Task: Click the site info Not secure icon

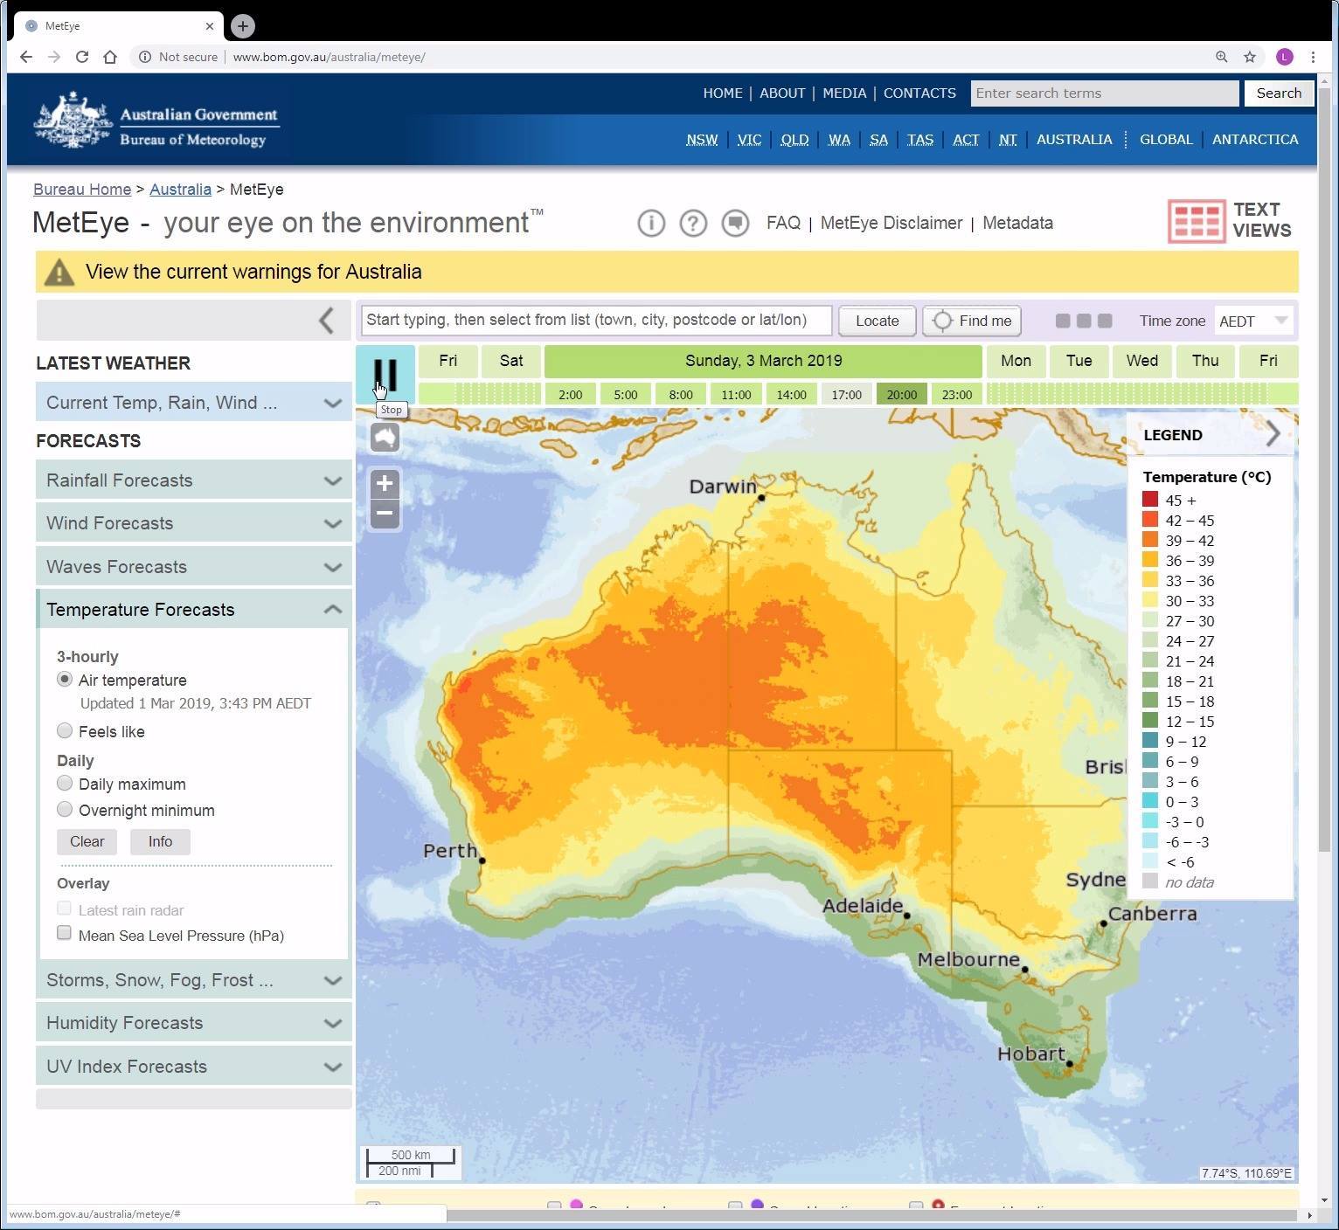Action: tap(145, 57)
